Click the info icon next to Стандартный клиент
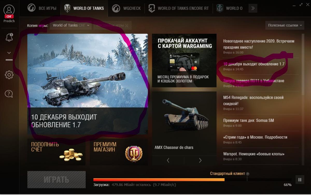Viewport: 311px width, 195px height. pos(248,174)
